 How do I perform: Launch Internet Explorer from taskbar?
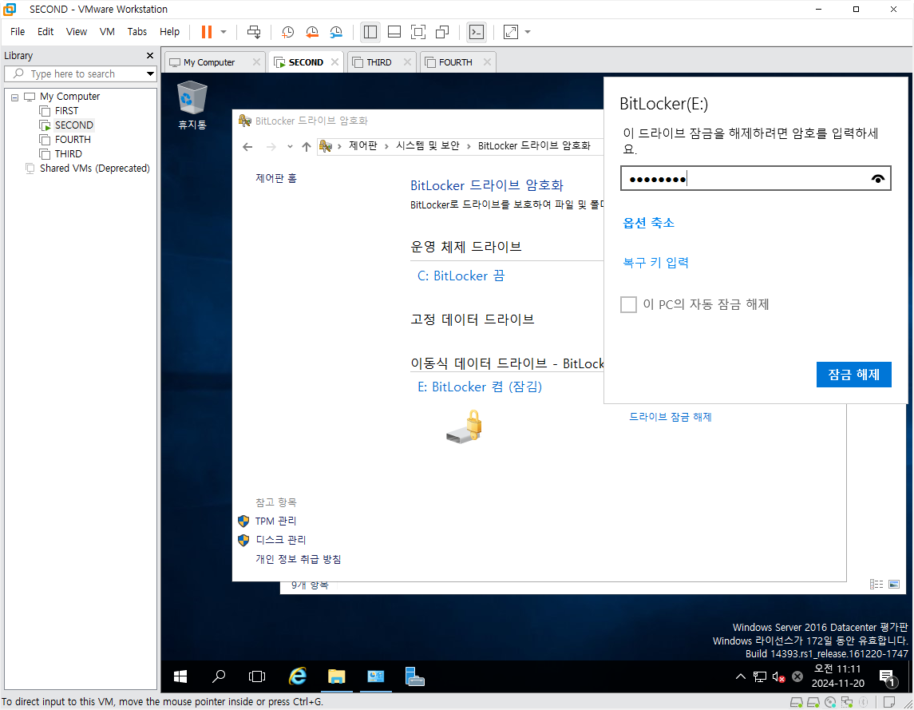[298, 676]
